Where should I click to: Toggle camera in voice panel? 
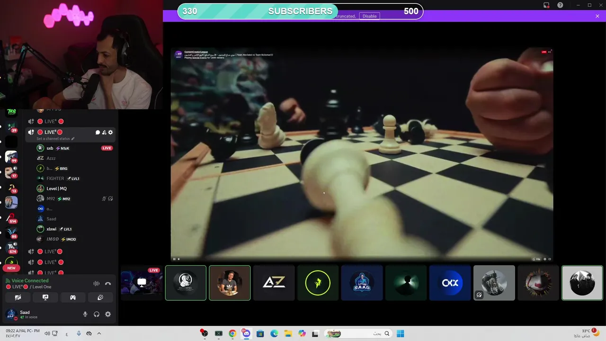tap(18, 297)
